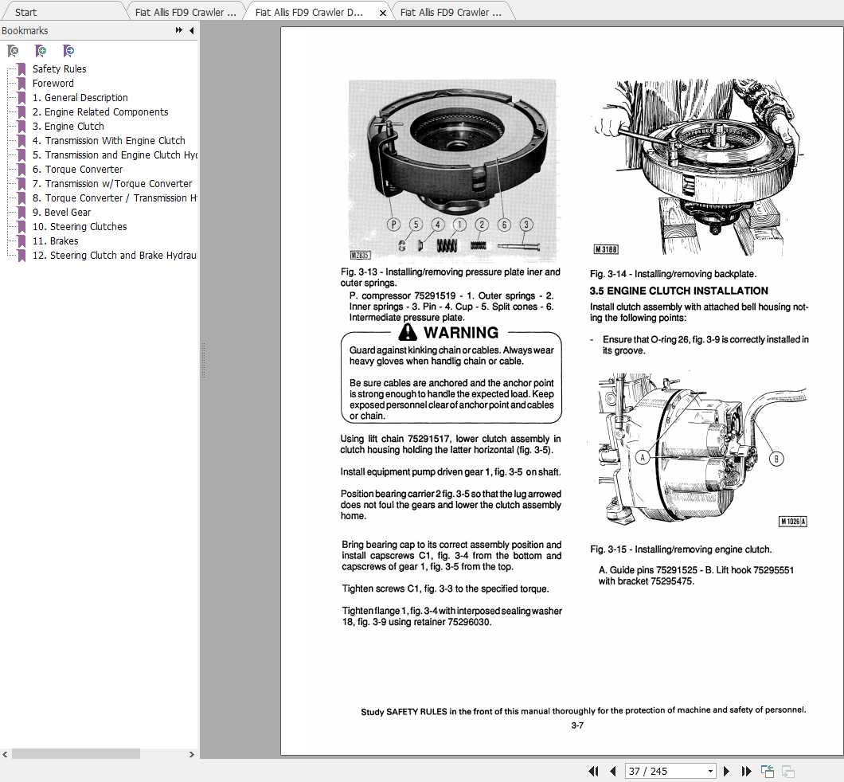This screenshot has height=782, width=844.
Task: Click the add bookmark icon
Action: [x=41, y=51]
